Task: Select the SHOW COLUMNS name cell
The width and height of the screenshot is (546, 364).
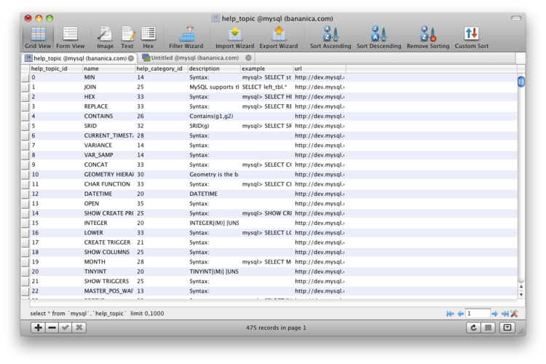Action: coord(108,252)
